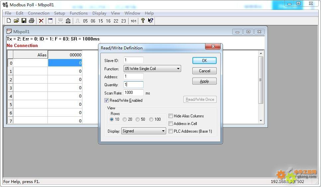The image size is (321, 187).
Task: Click the 05 function toolbar button
Action: pos(85,21)
